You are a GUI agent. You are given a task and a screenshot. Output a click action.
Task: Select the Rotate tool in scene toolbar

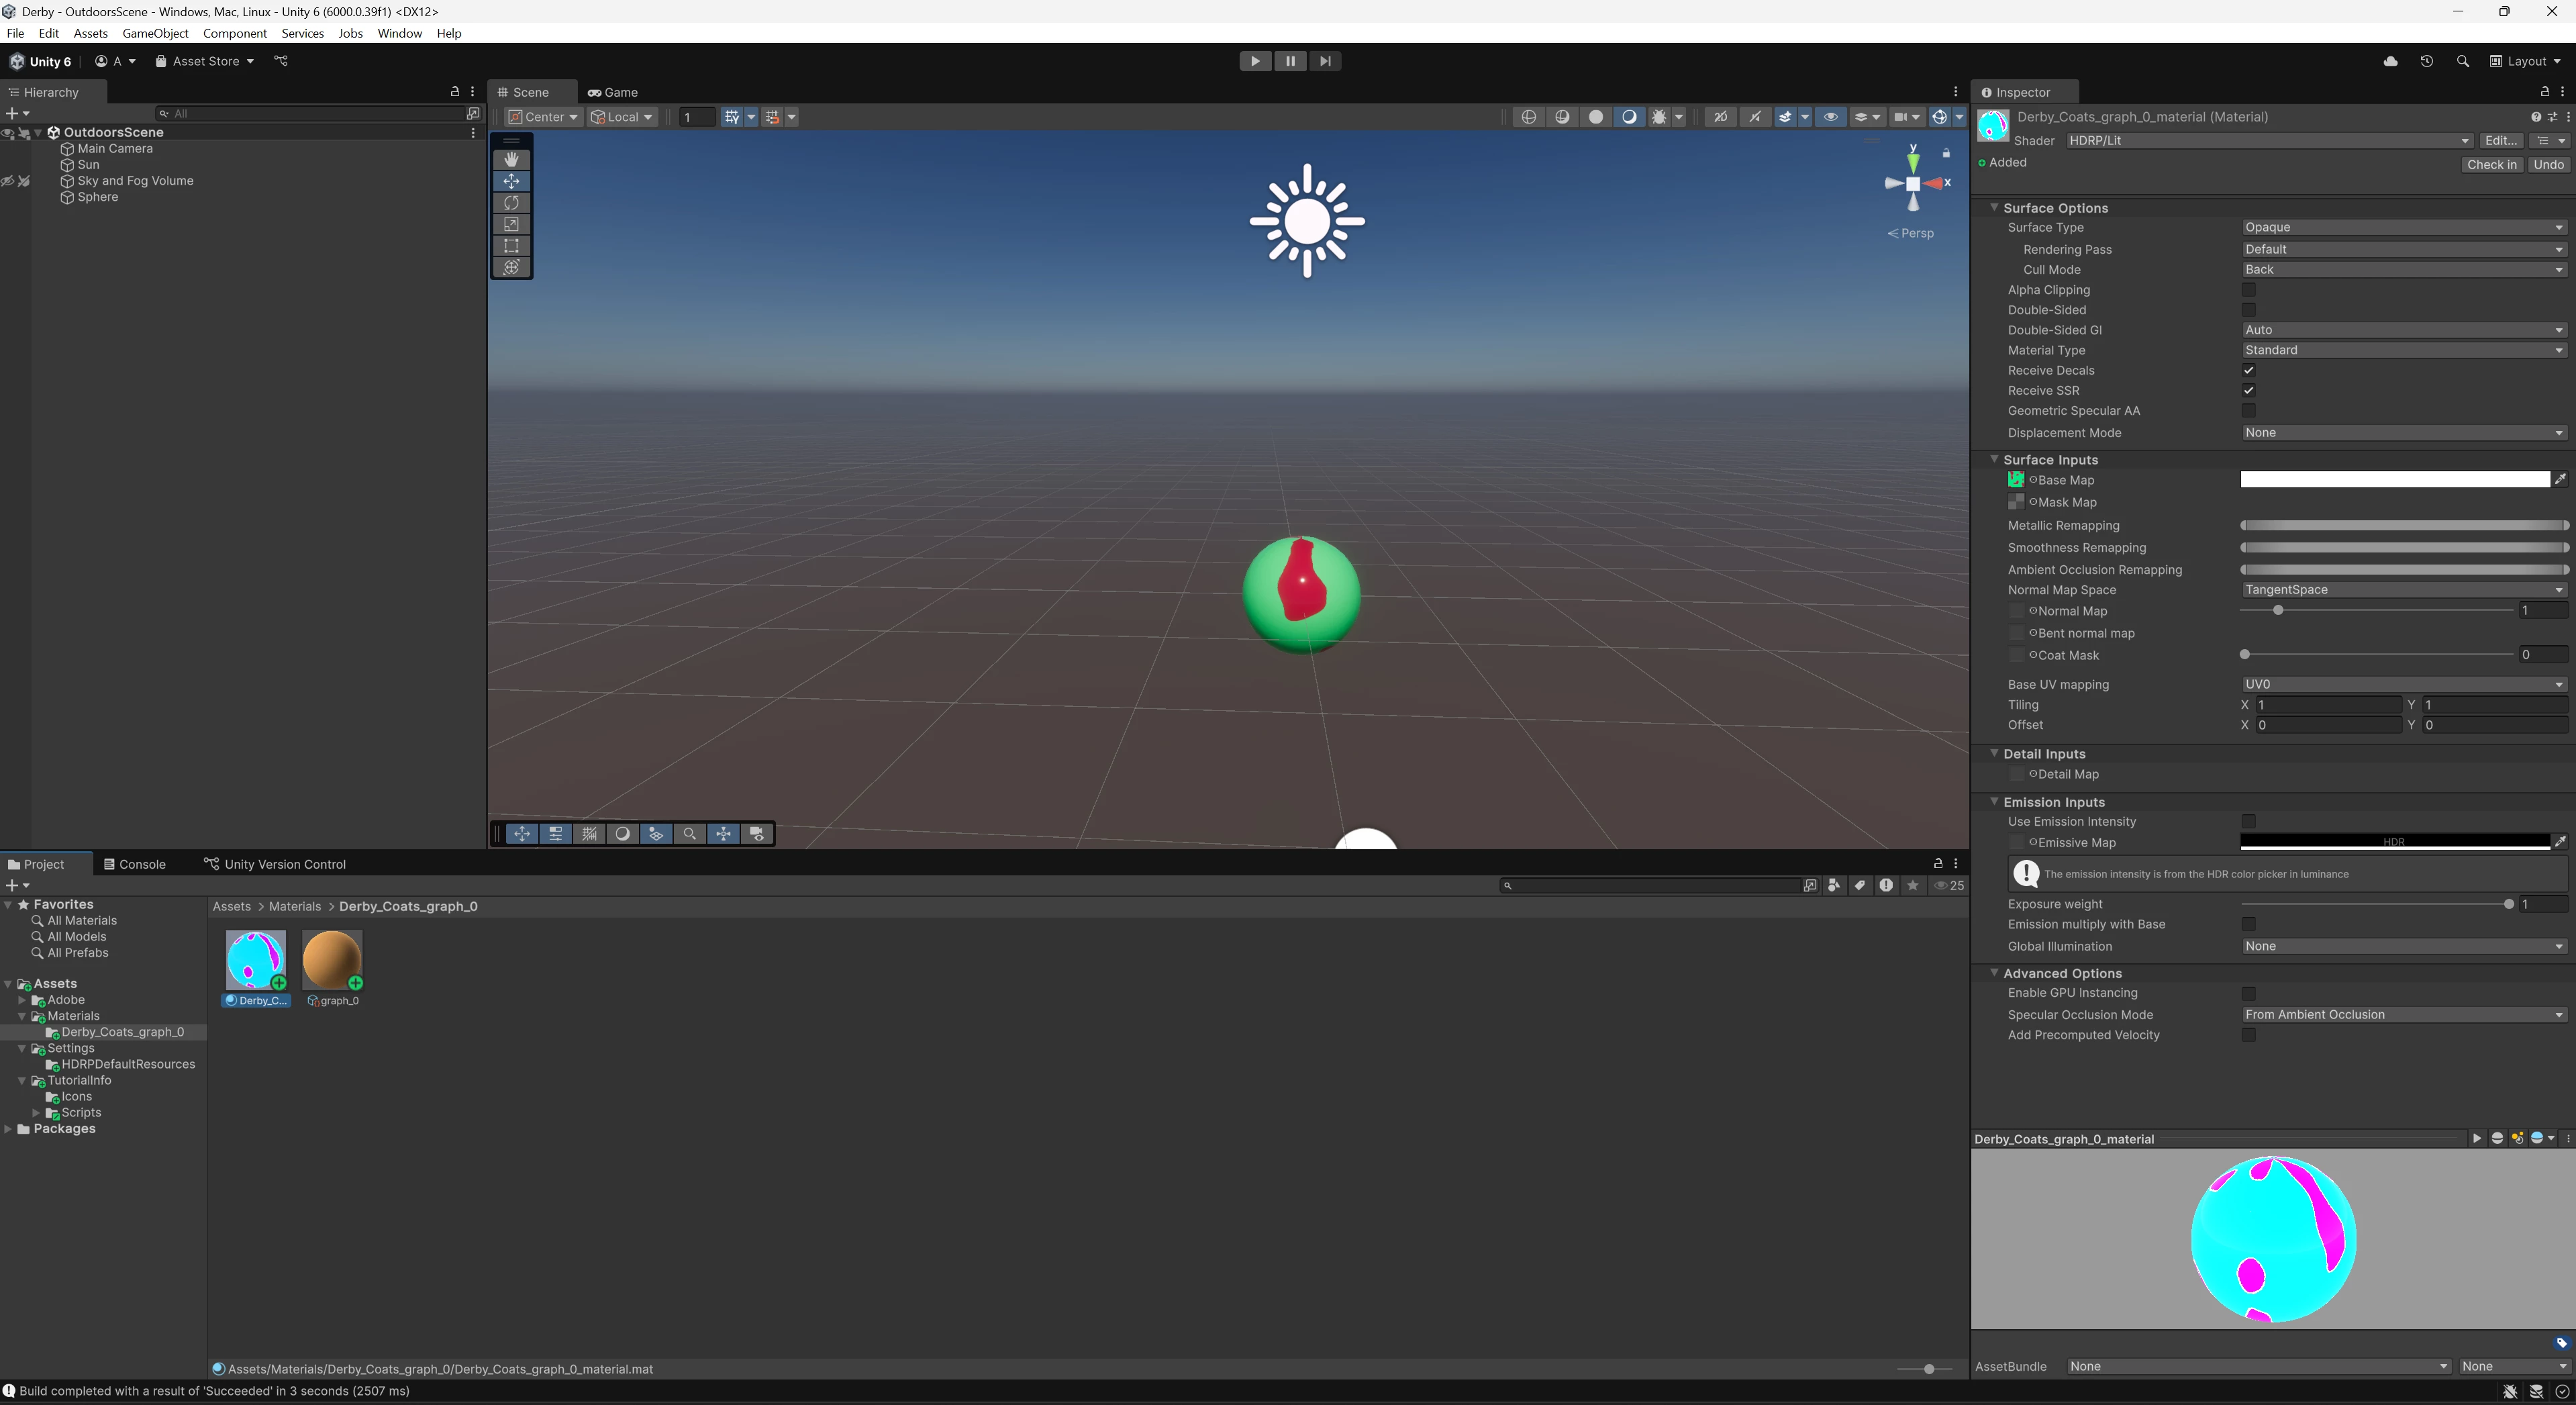511,203
